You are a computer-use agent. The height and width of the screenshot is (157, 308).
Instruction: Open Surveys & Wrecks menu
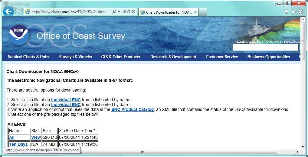[75, 57]
